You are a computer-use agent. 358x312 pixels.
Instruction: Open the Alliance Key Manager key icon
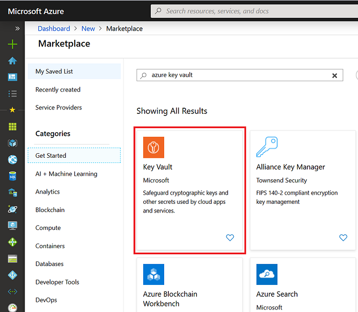coord(267,147)
